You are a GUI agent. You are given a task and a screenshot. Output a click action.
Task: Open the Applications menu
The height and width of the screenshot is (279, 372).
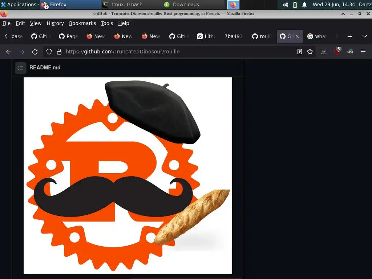(x=20, y=4)
